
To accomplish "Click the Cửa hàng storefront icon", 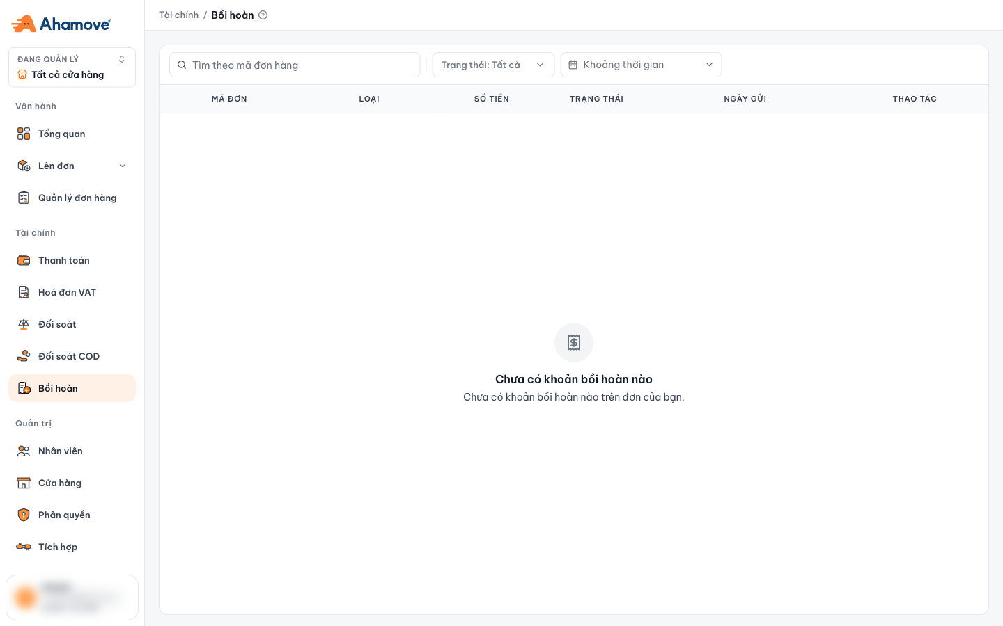I will click(x=24, y=483).
